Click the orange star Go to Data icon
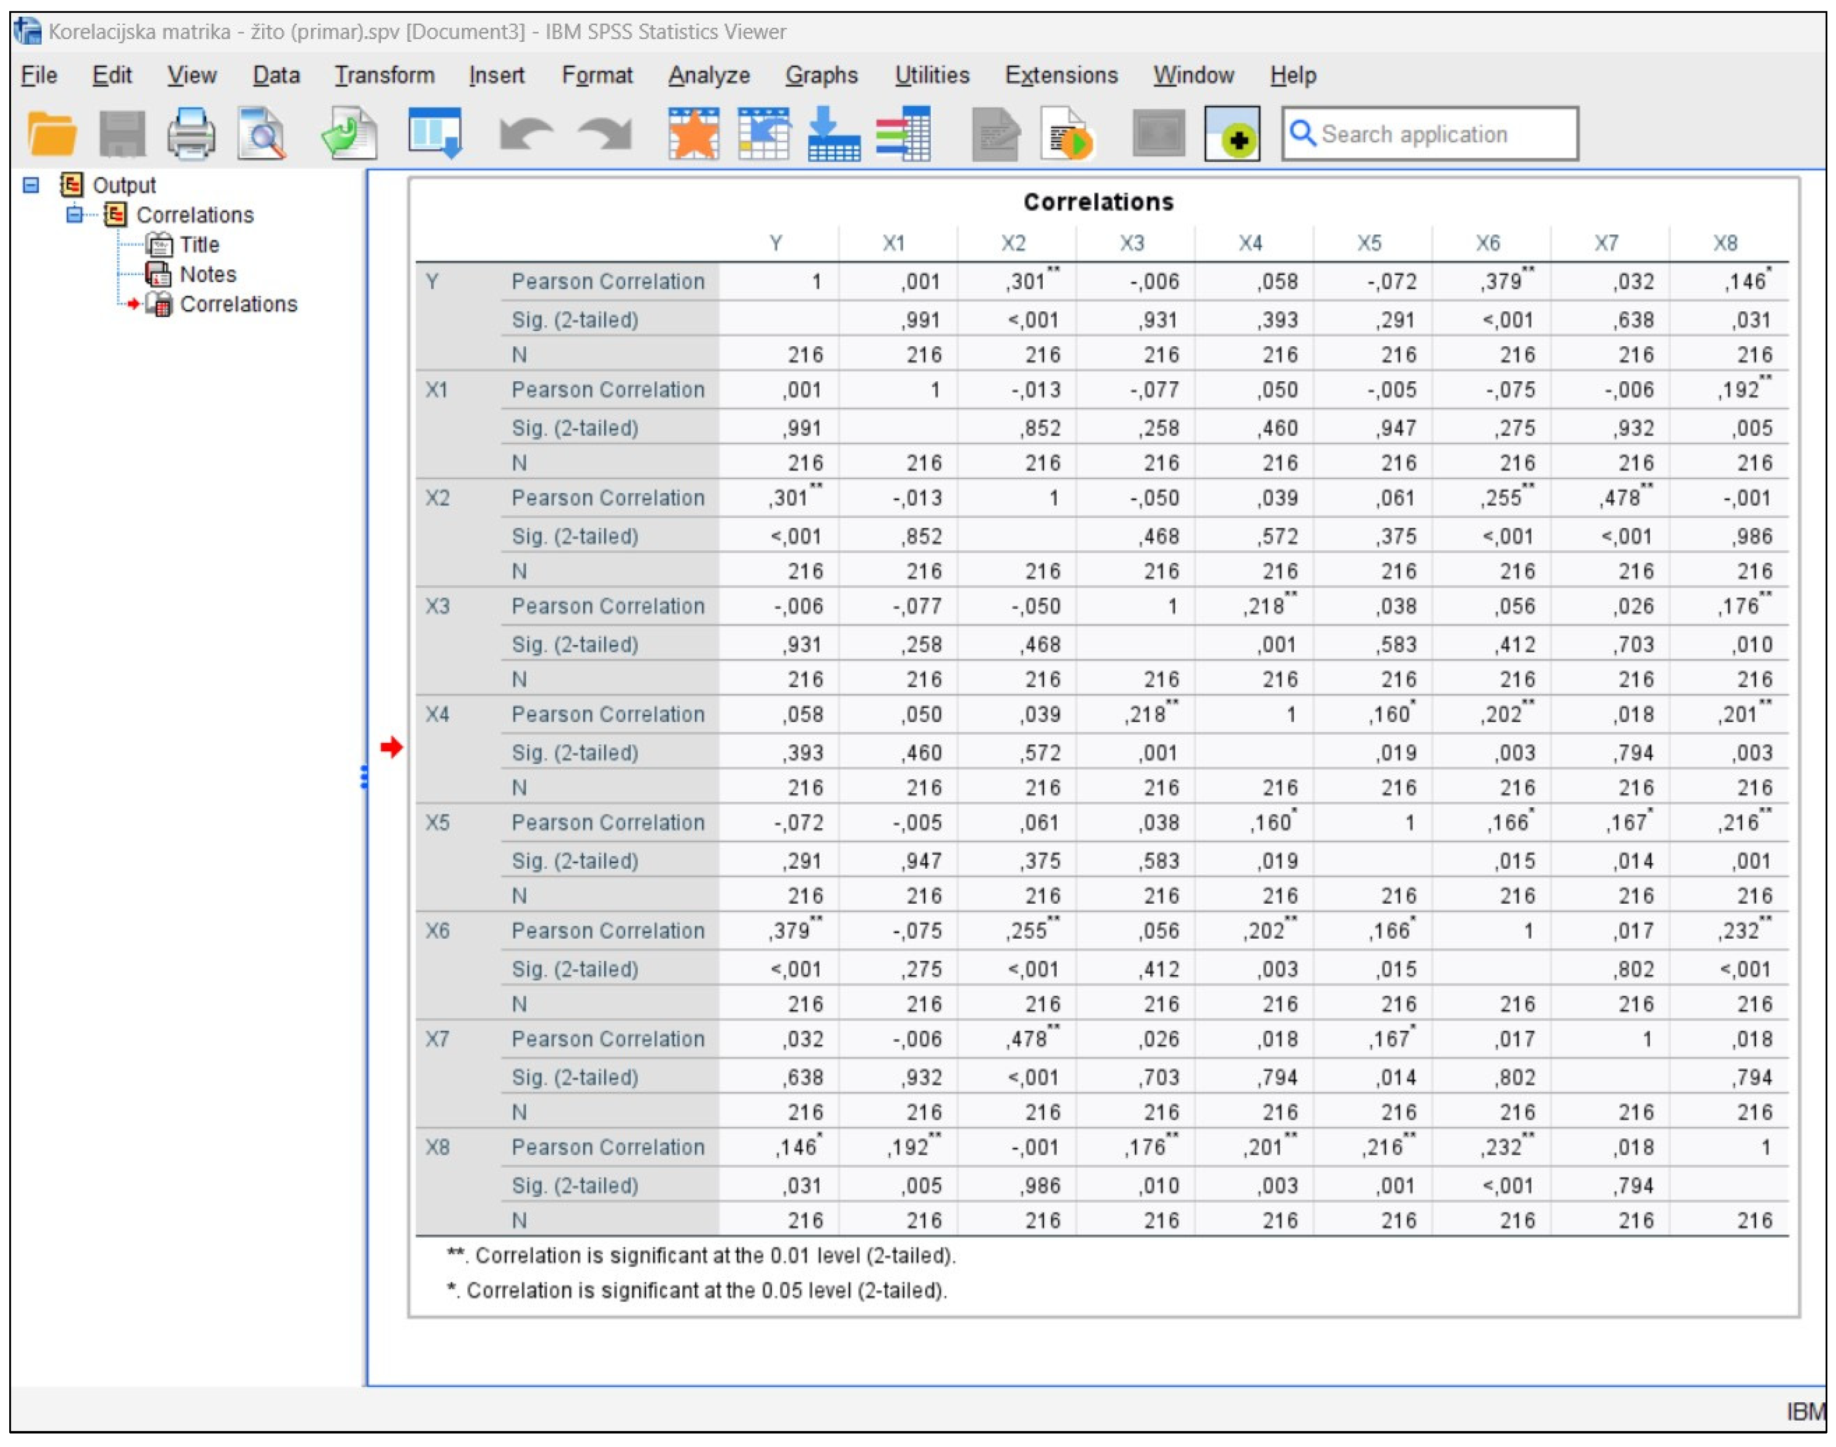This screenshot has height=1447, width=1836. [693, 134]
